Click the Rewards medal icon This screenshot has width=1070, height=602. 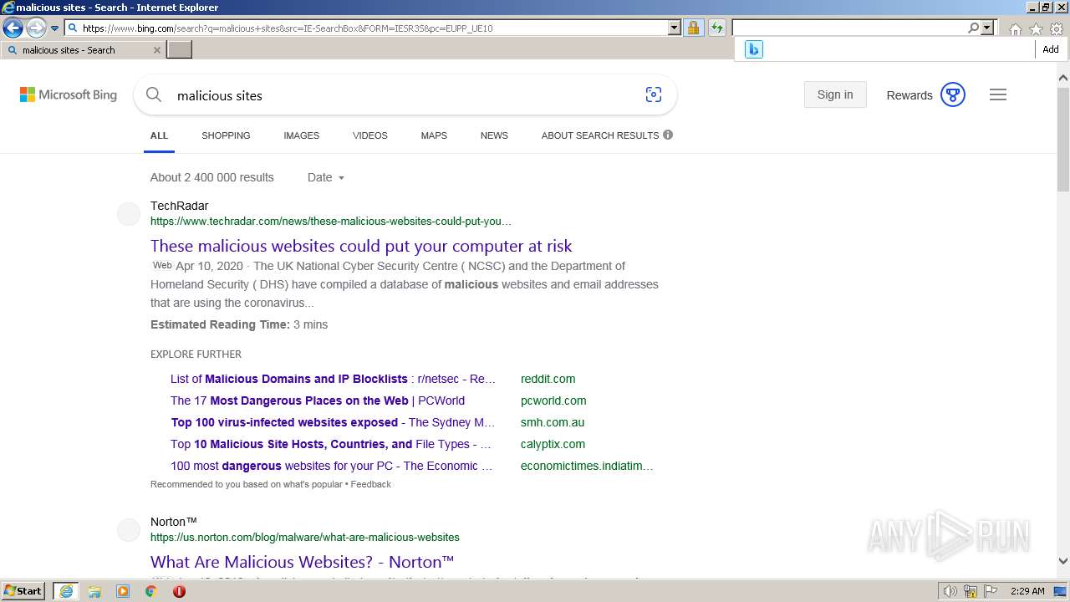tap(953, 94)
